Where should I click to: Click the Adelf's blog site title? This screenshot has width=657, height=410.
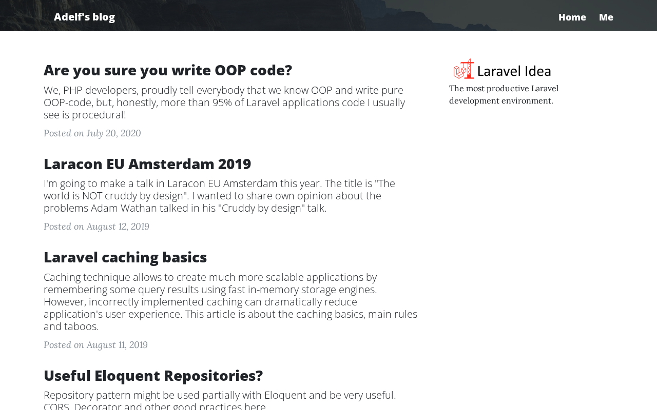click(x=84, y=17)
